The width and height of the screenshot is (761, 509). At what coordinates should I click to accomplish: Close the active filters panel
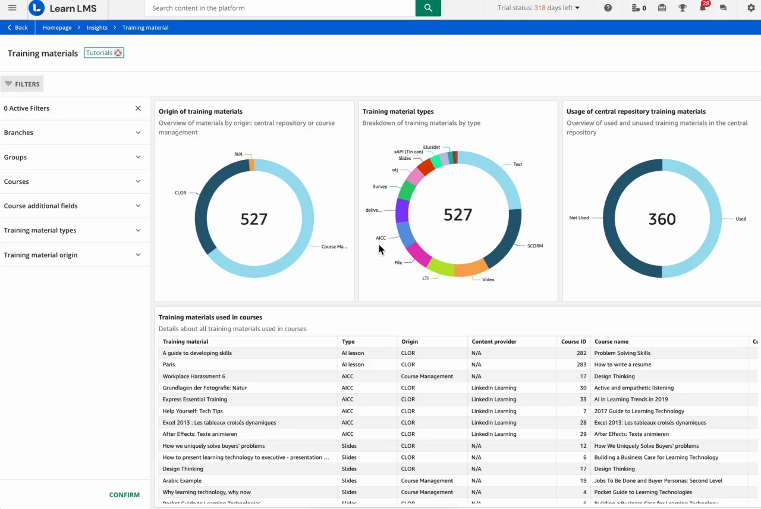pos(138,108)
